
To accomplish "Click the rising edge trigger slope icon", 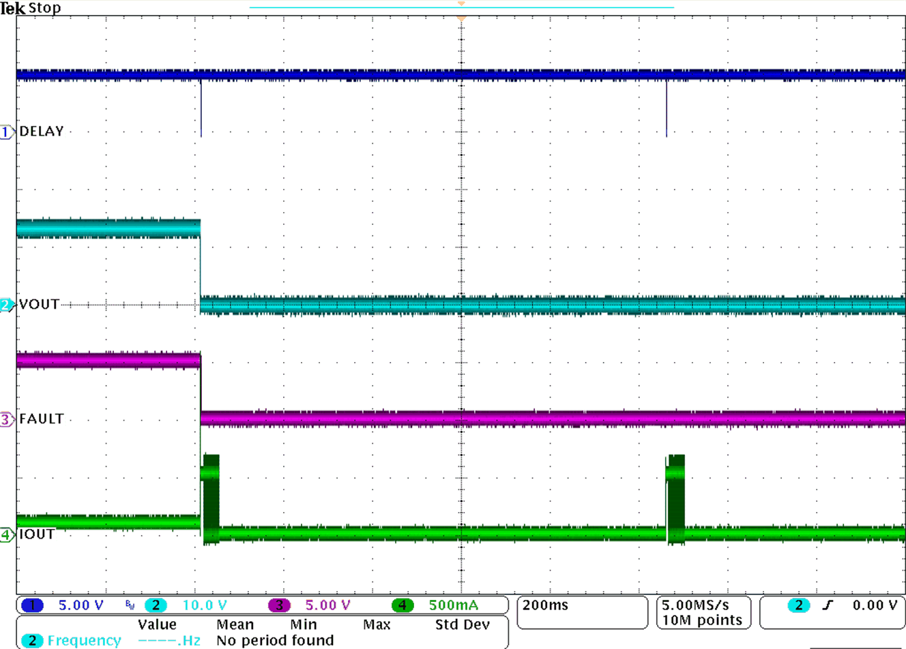I will coord(828,605).
